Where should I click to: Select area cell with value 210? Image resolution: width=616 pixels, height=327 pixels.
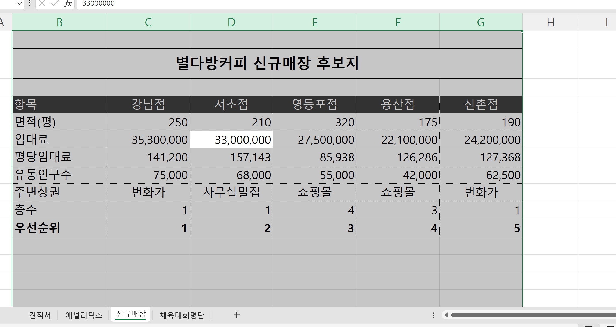231,122
